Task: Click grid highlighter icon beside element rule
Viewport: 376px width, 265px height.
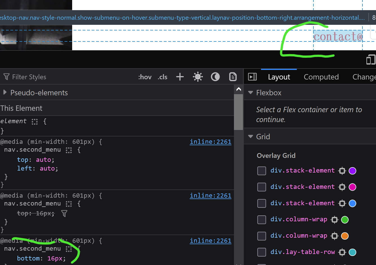Action: [35, 122]
